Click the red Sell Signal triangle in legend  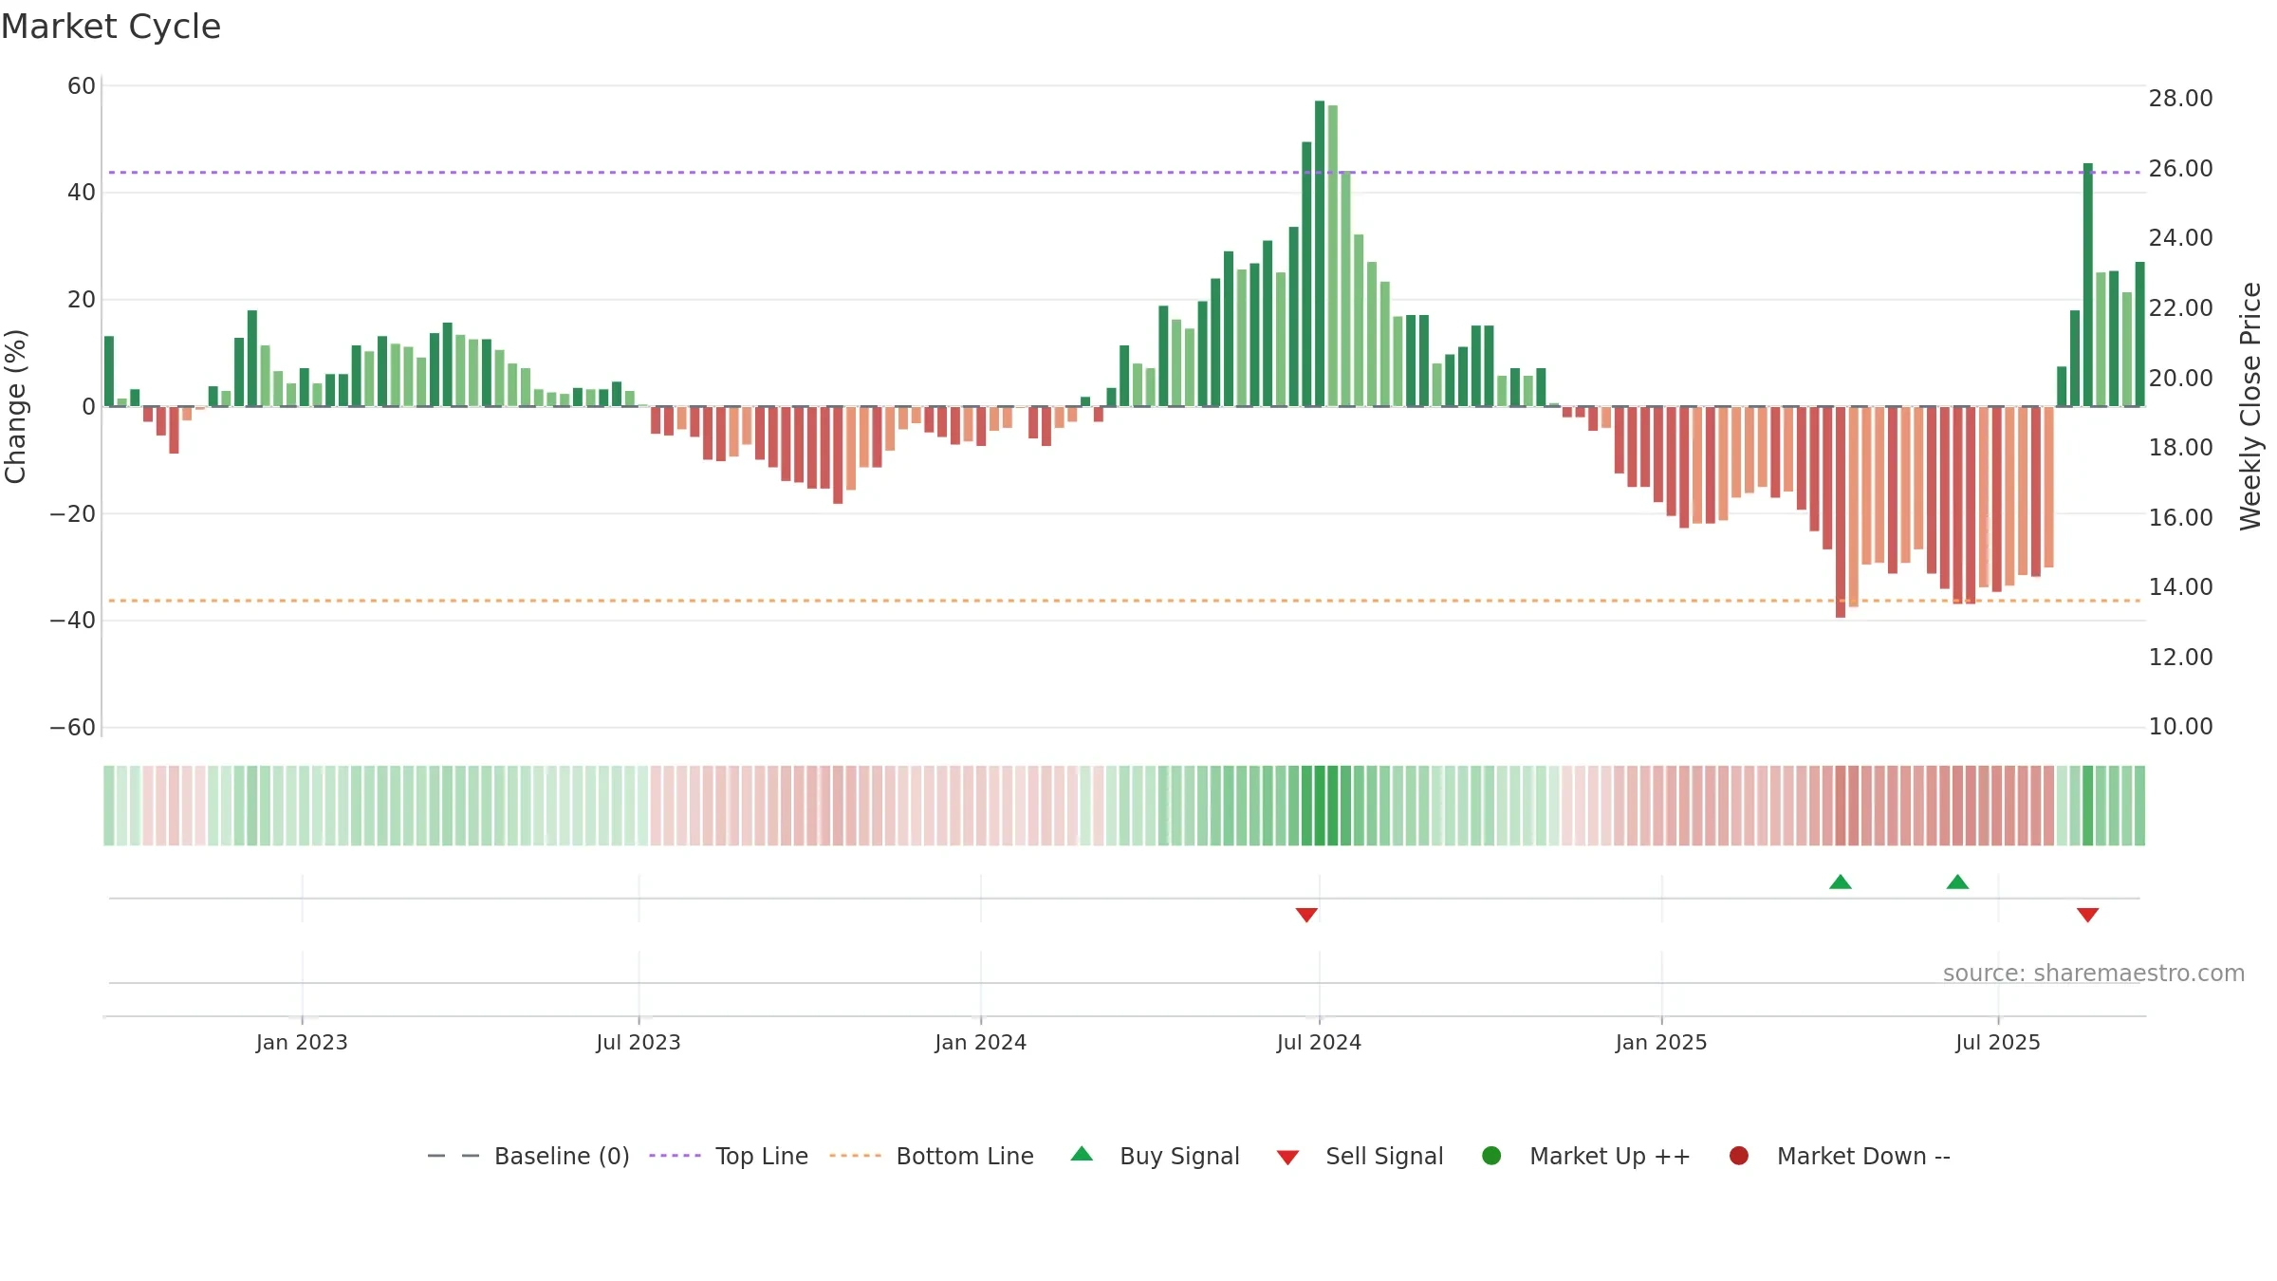[1287, 1158]
